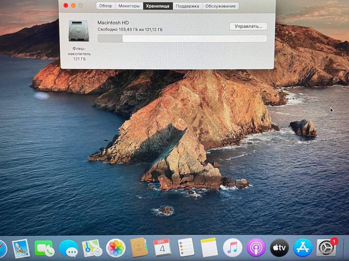Minimize window with yellow button
This screenshot has width=349, height=261.
[73, 5]
